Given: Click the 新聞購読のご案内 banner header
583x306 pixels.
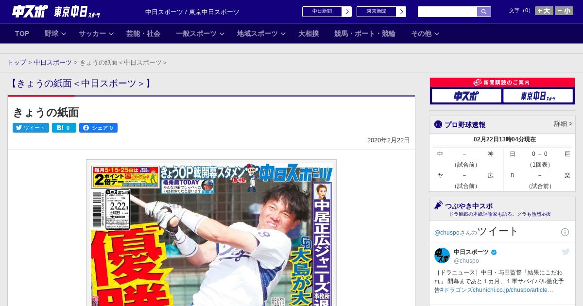Looking at the screenshot, I should [502, 83].
